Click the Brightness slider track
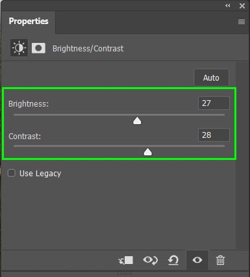250x277 pixels. (x=119, y=114)
